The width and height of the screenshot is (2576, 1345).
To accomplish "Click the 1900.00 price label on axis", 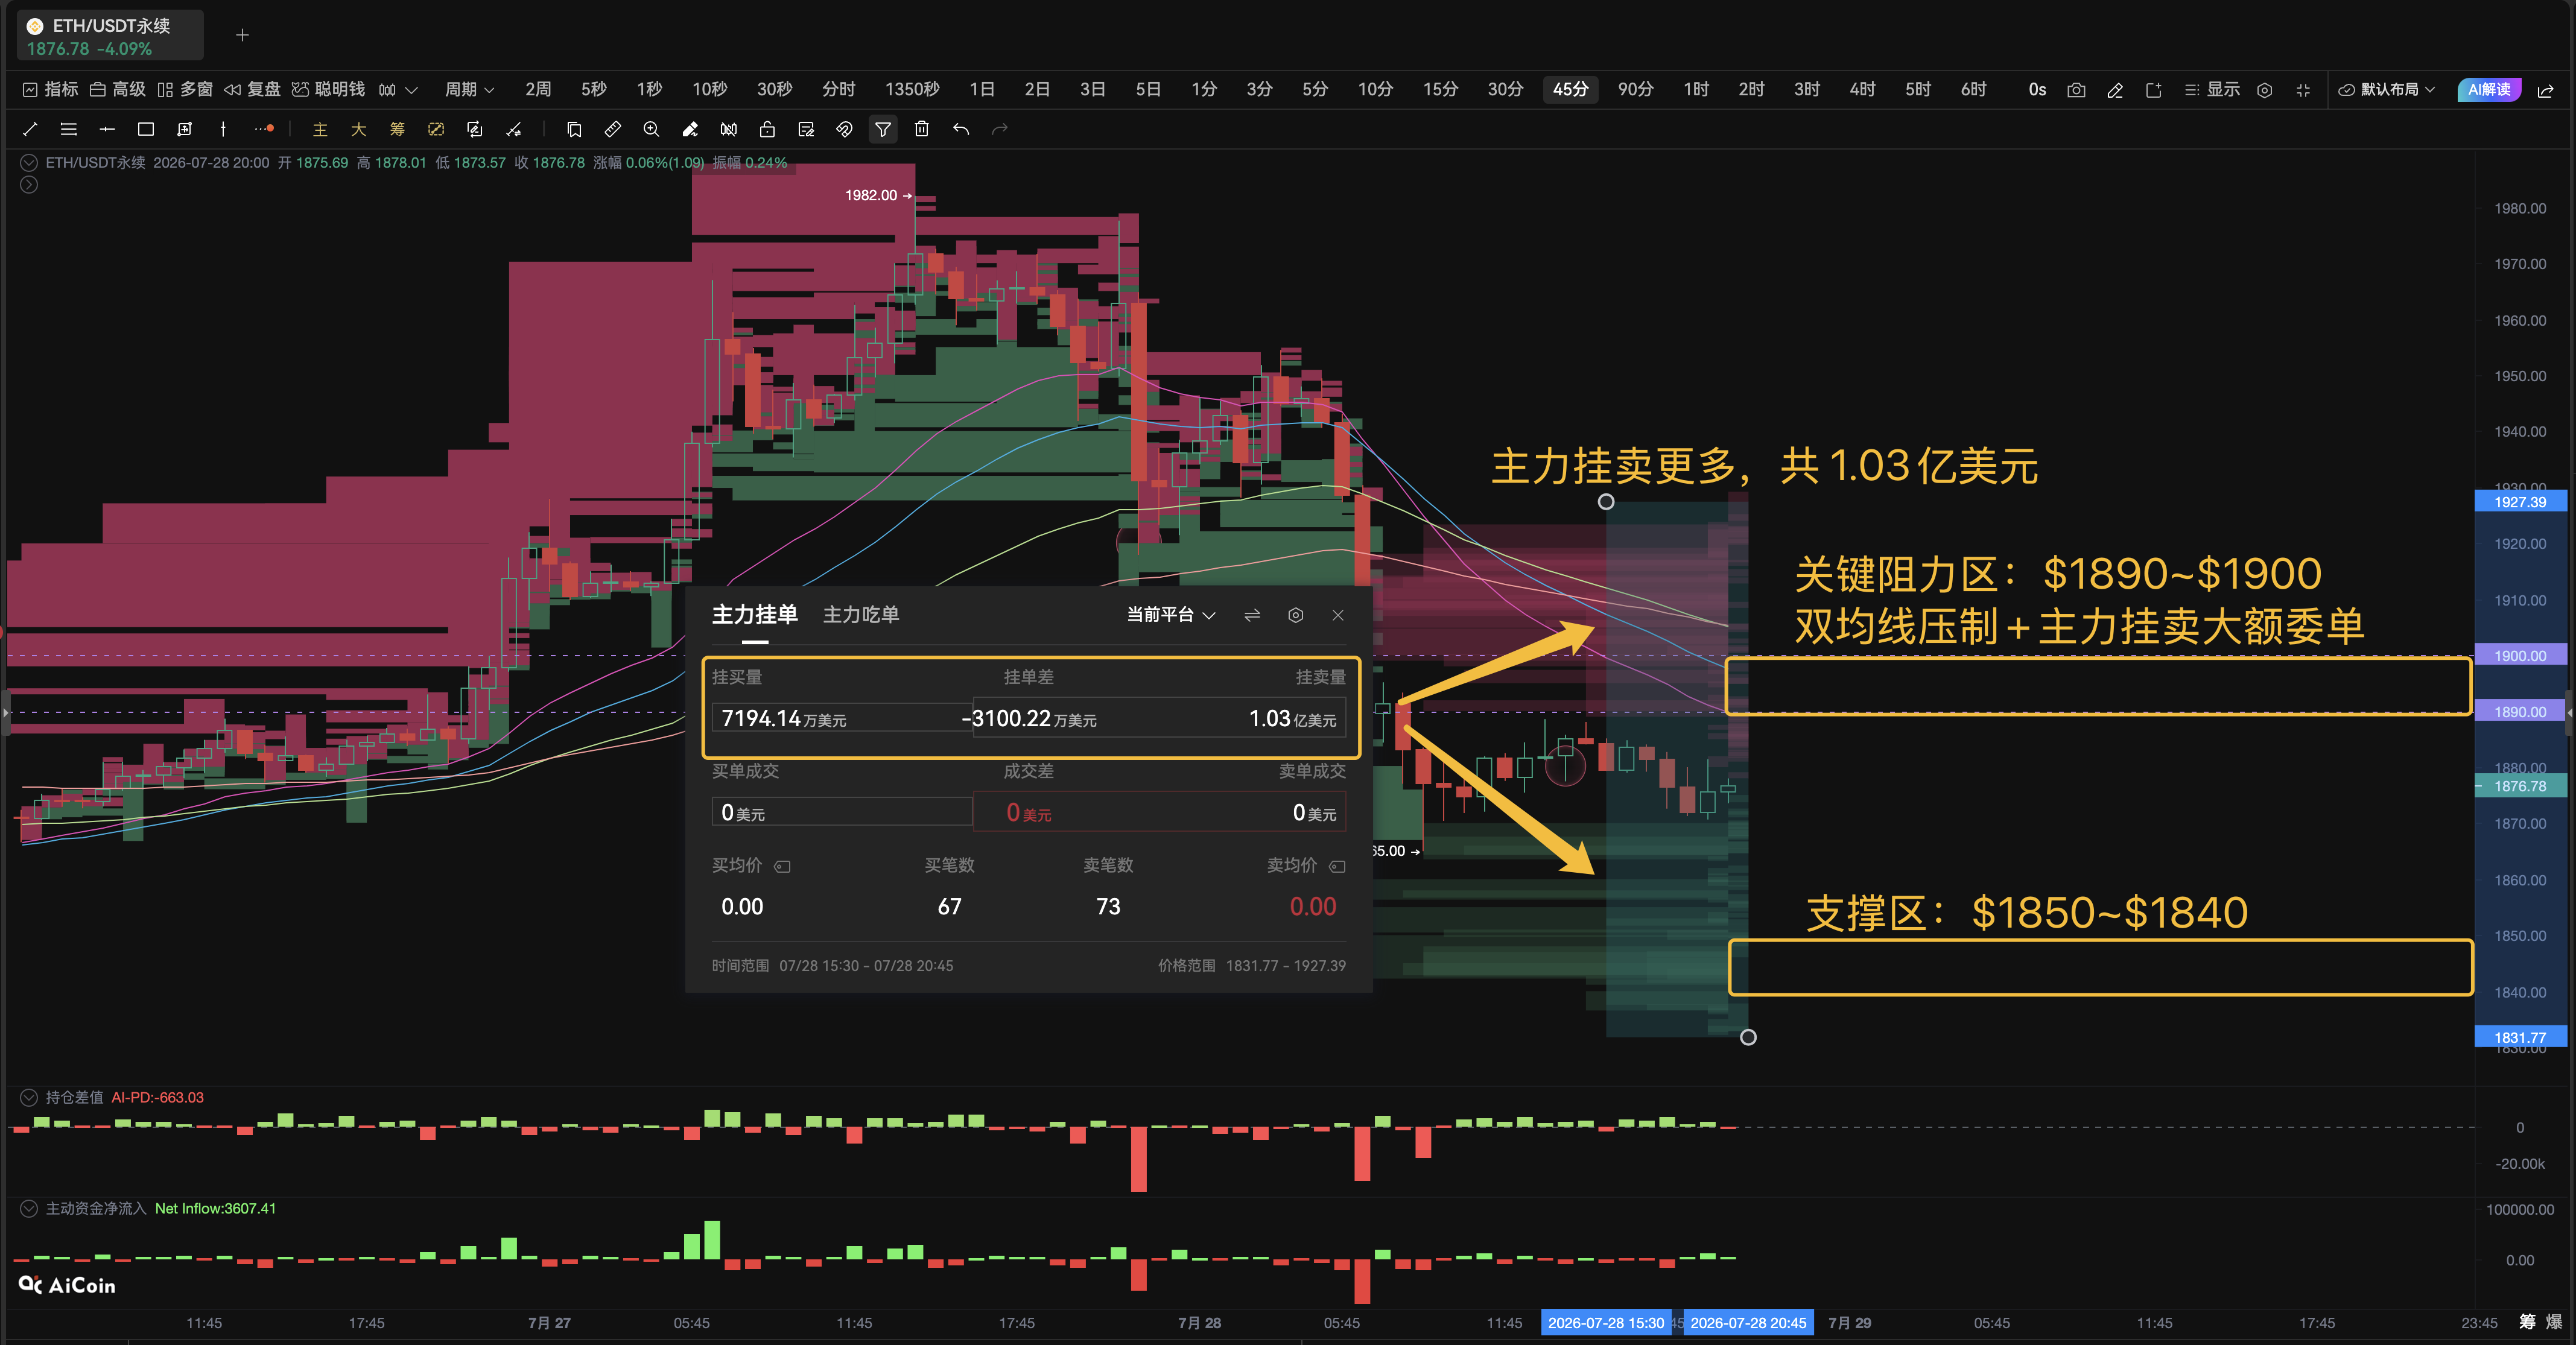I will (x=2520, y=656).
